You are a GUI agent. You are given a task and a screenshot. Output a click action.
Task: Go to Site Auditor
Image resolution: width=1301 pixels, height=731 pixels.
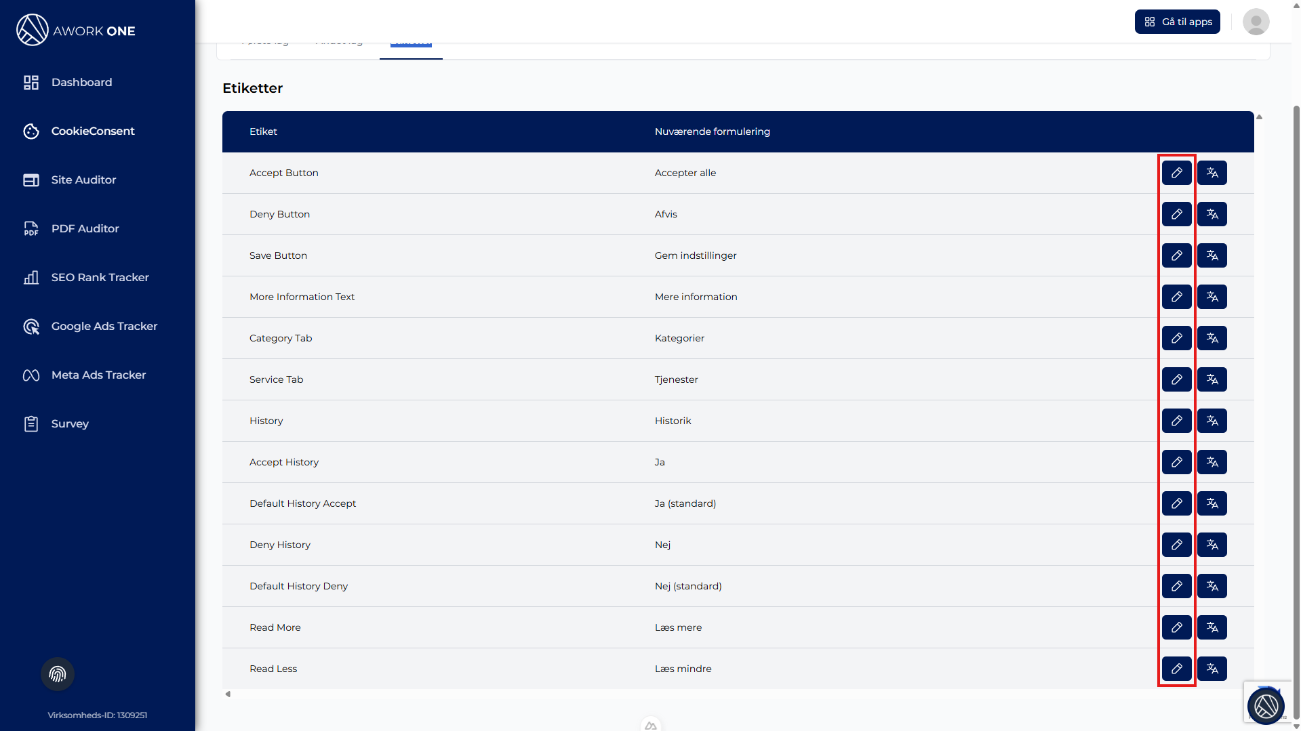tap(83, 180)
